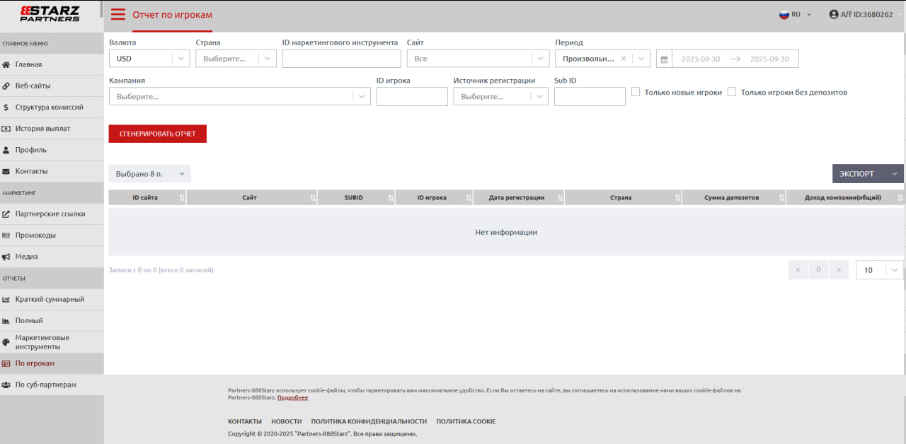Click the user account avatar icon
Screen dimensions: 906x444
point(834,14)
